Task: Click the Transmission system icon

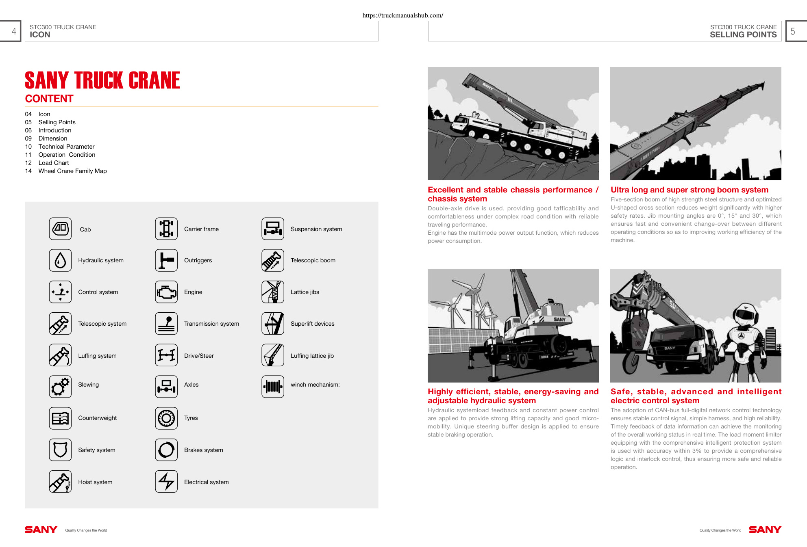Action: click(166, 324)
